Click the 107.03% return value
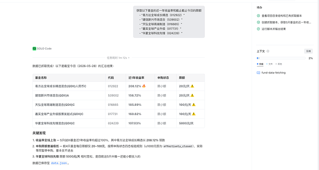Viewport: 319px width, 170px height. coord(135,123)
